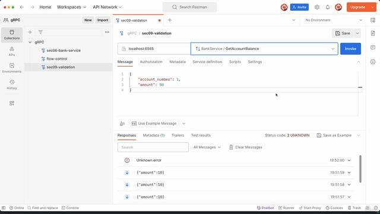Open the No Environment selector

click(x=334, y=20)
